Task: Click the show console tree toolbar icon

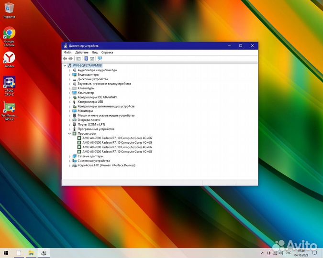Action: [78, 59]
